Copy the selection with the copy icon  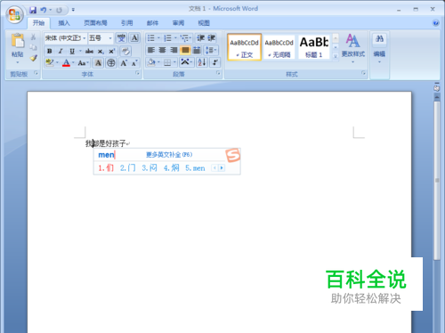coord(33,47)
